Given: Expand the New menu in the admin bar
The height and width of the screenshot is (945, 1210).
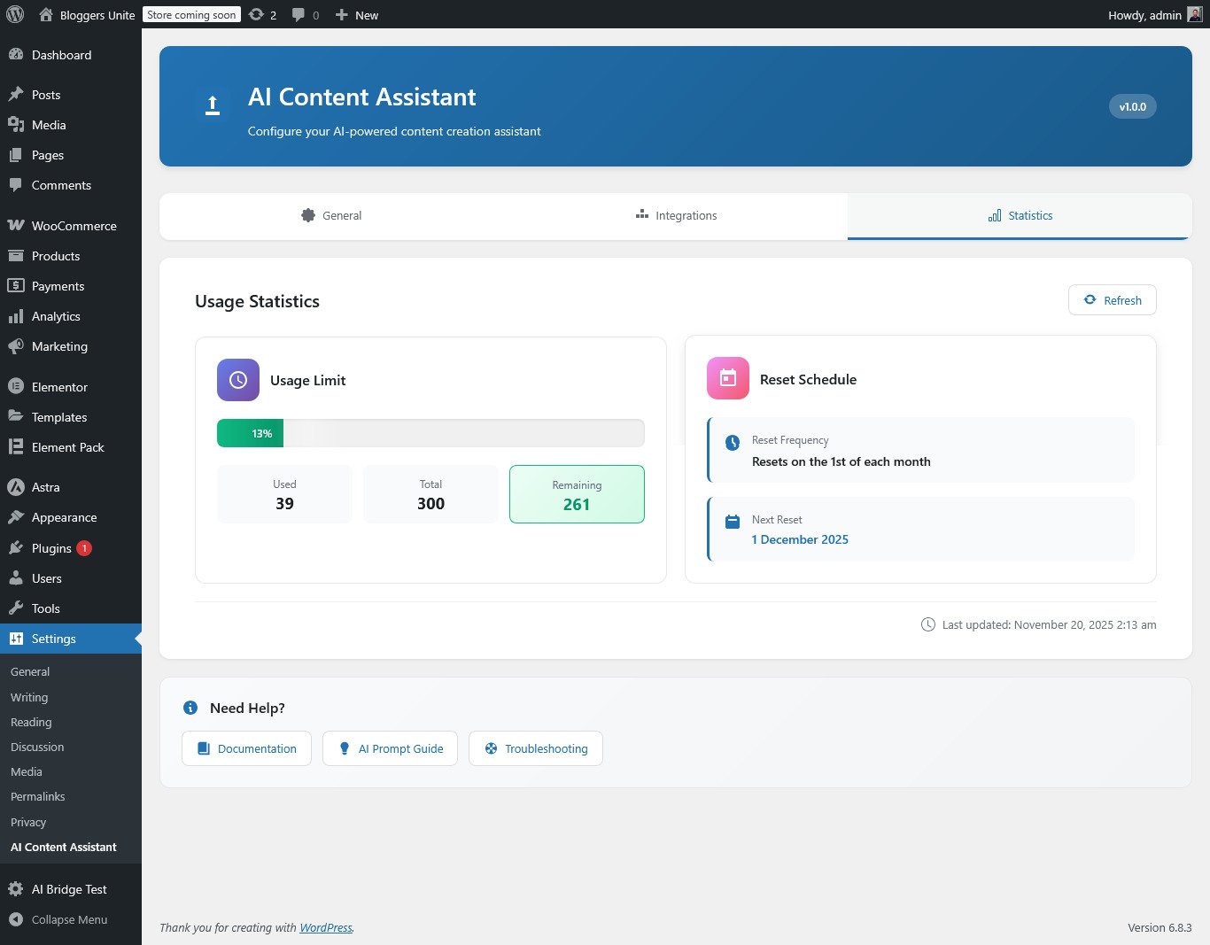Looking at the screenshot, I should (x=357, y=14).
